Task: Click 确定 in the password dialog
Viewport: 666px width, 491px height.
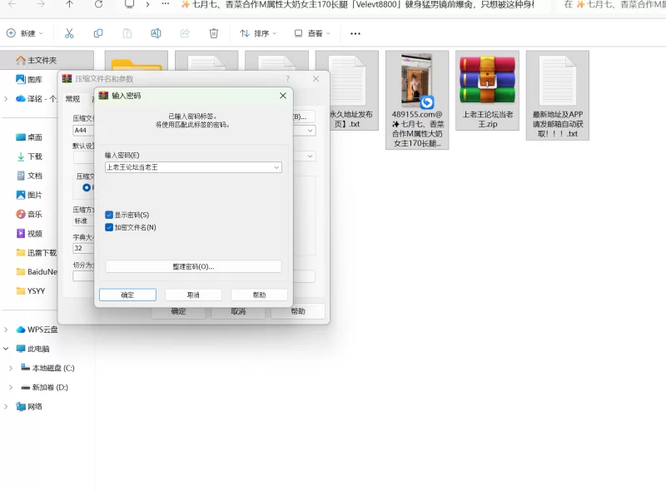Action: pyautogui.click(x=127, y=295)
